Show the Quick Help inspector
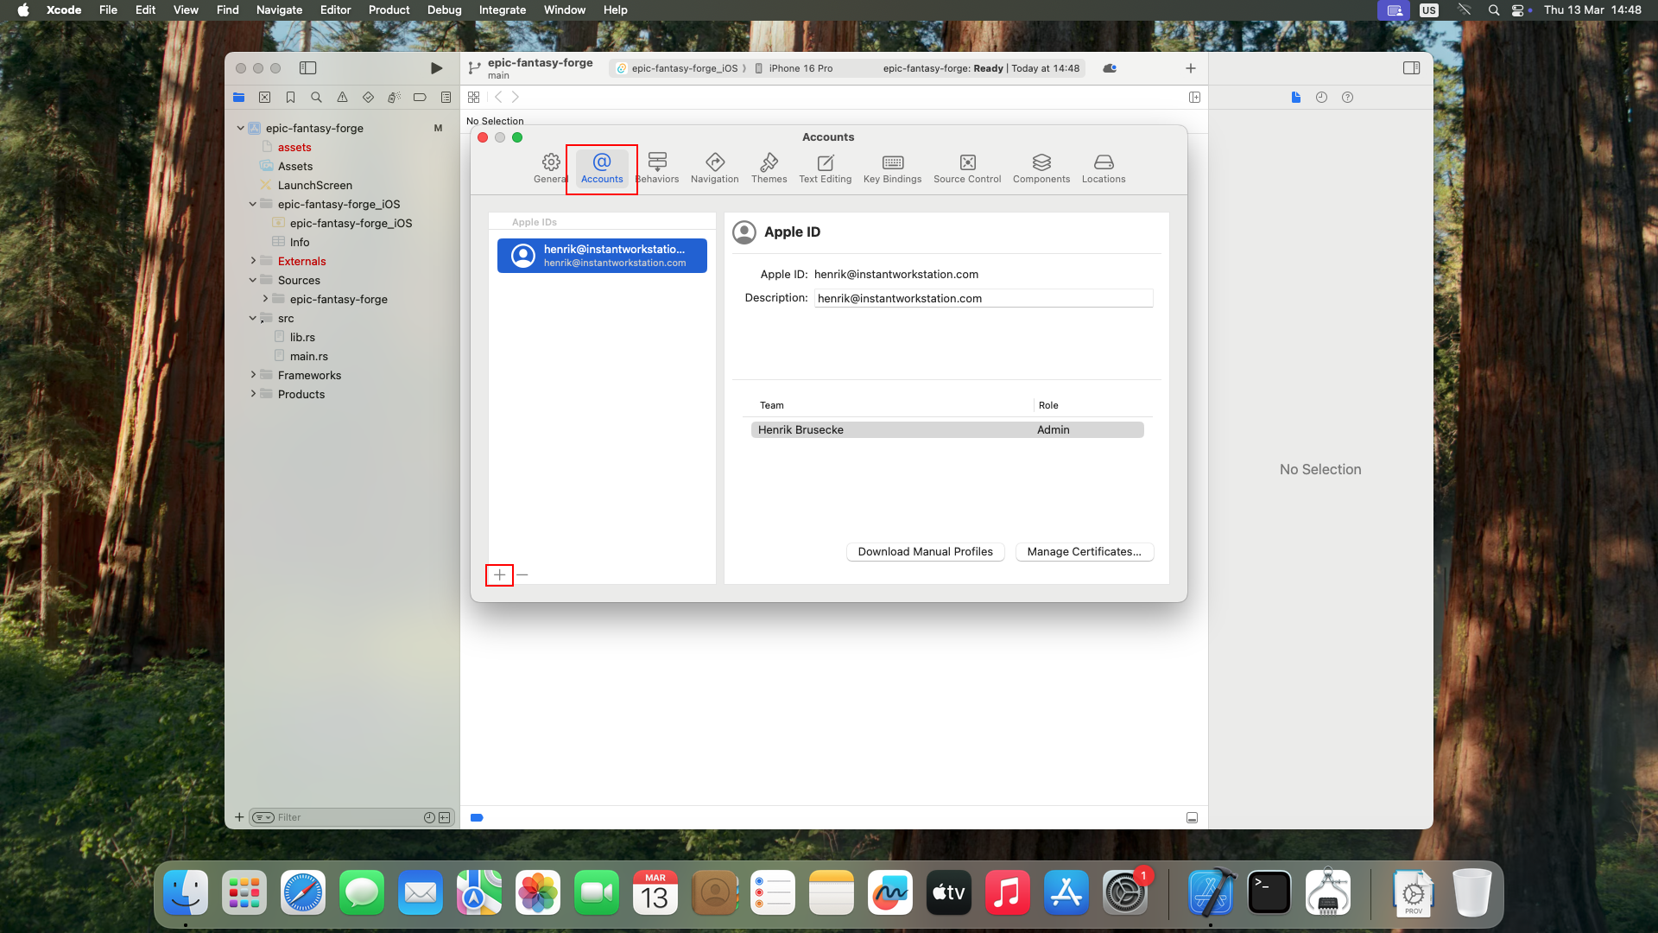The height and width of the screenshot is (933, 1658). (1347, 98)
